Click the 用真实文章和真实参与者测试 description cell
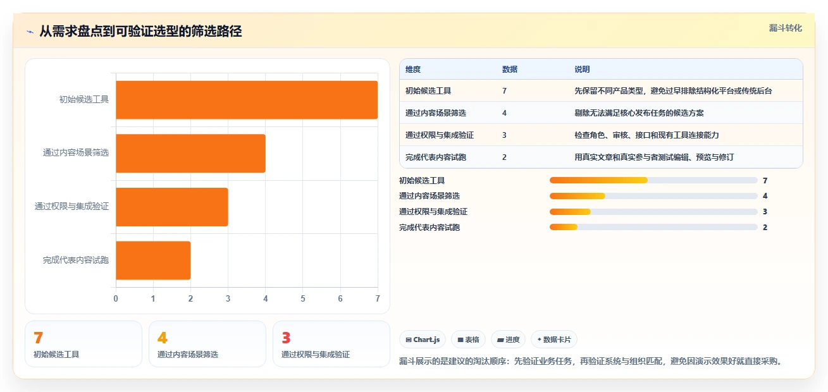 pyautogui.click(x=654, y=157)
